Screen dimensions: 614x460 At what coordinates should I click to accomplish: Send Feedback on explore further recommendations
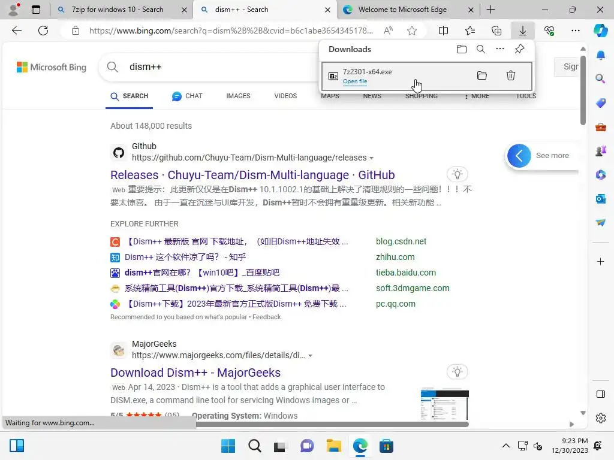tap(266, 317)
